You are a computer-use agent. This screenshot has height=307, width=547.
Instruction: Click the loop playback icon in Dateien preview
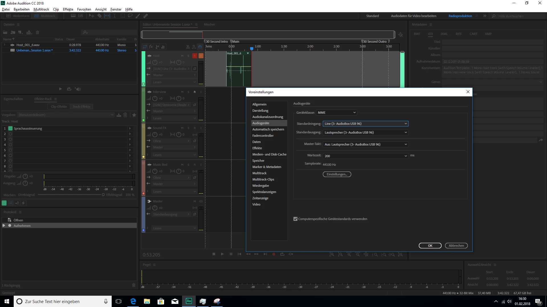[69, 89]
